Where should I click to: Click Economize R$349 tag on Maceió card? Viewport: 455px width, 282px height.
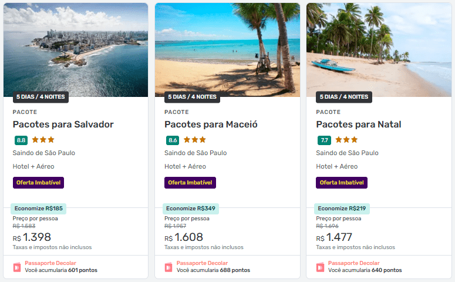click(191, 209)
